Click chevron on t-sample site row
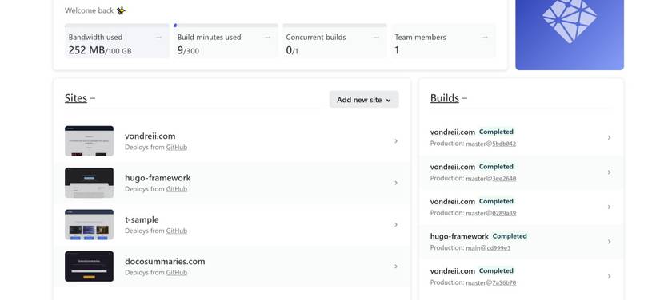The height and width of the screenshot is (300, 660). pyautogui.click(x=396, y=224)
